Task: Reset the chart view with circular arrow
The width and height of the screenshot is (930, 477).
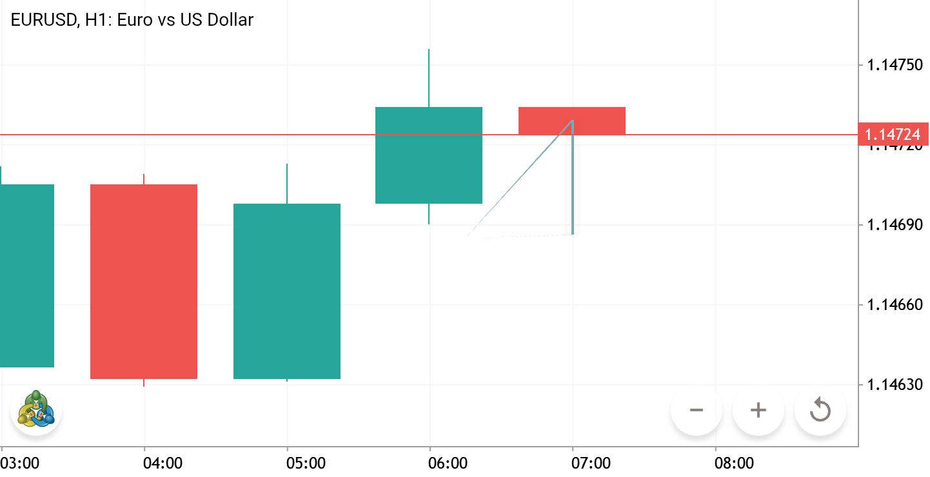Action: [x=820, y=410]
